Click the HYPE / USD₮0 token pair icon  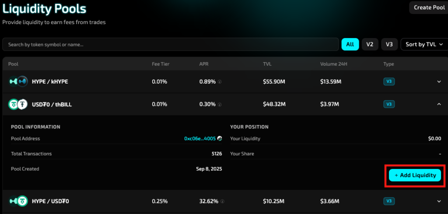point(17,201)
